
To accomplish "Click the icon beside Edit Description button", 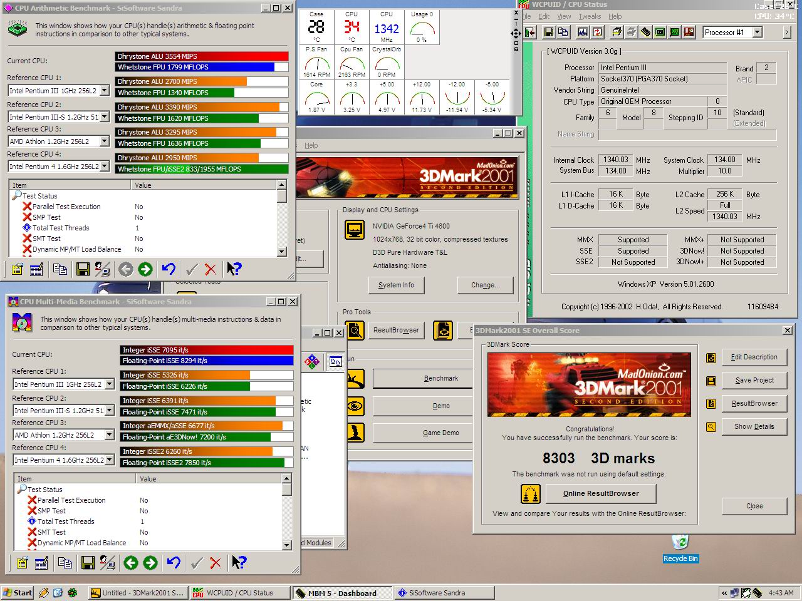I will (711, 357).
